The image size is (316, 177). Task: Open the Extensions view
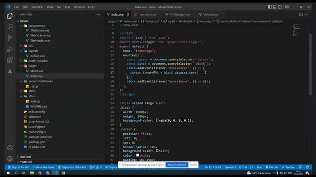(x=10, y=60)
